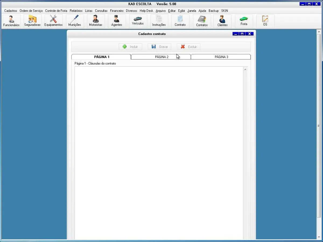Screen dimensions: 323x242
Task: Switch to the PÁGINA 2 tab
Action: [x=161, y=57]
